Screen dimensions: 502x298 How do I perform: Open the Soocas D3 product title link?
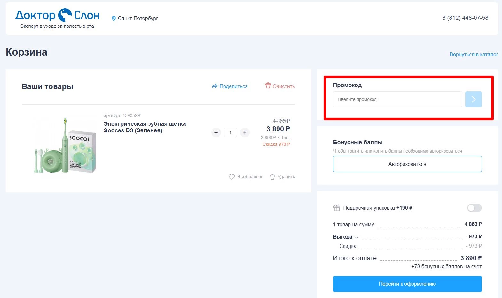(x=145, y=127)
